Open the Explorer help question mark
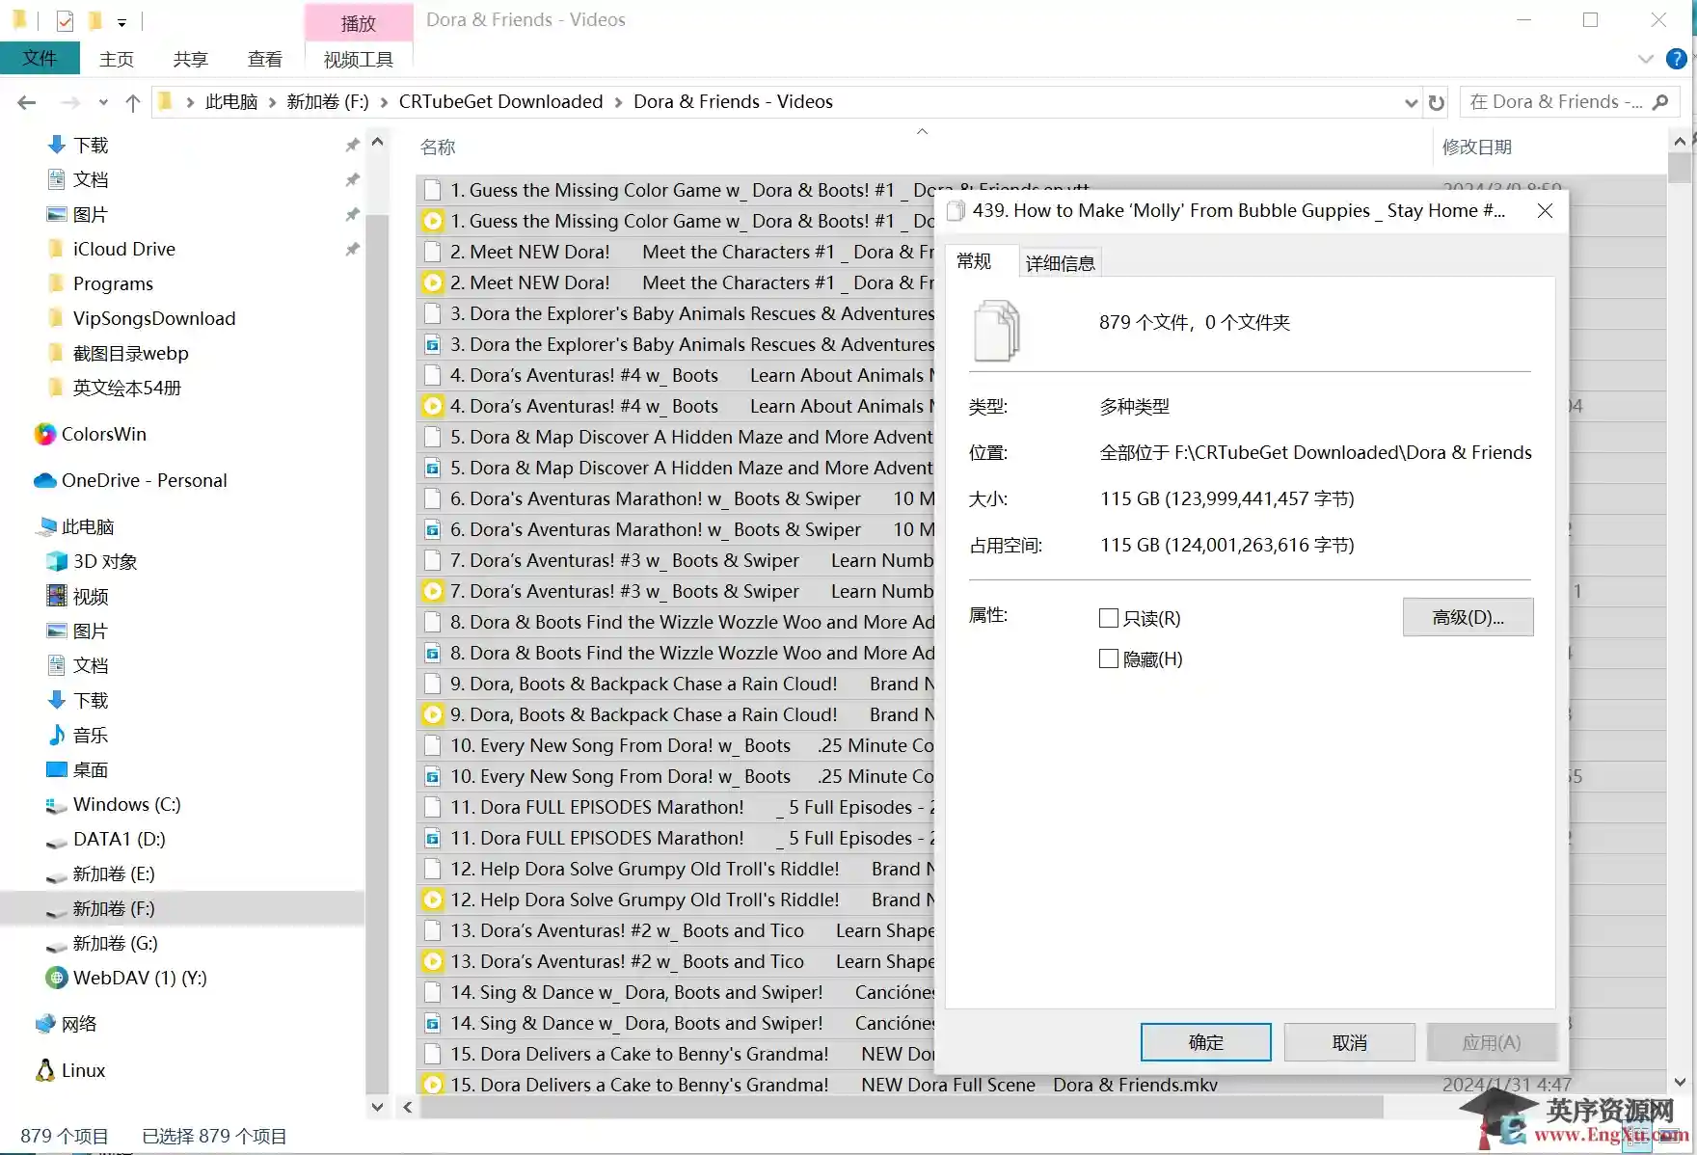Viewport: 1697px width, 1155px height. 1677,59
